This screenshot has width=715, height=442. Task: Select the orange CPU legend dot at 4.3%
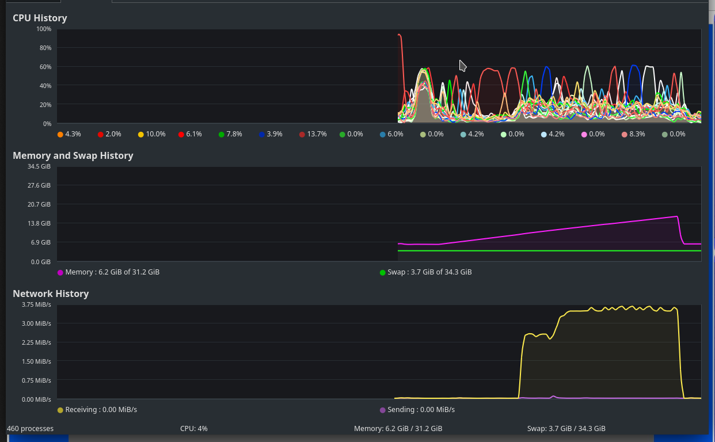click(60, 134)
